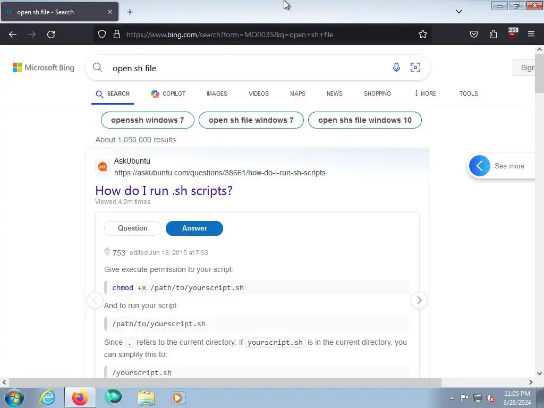Image resolution: width=544 pixels, height=408 pixels.
Task: Switch to the News tab
Action: point(335,93)
